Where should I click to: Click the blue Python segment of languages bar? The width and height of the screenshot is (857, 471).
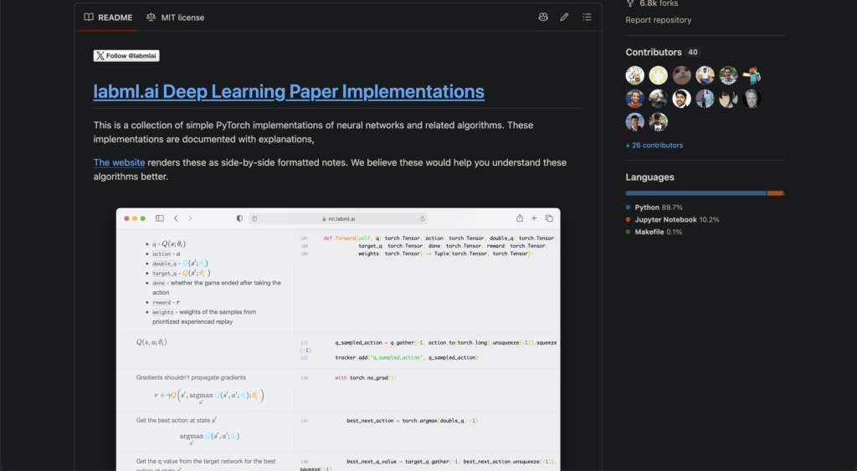(x=695, y=193)
